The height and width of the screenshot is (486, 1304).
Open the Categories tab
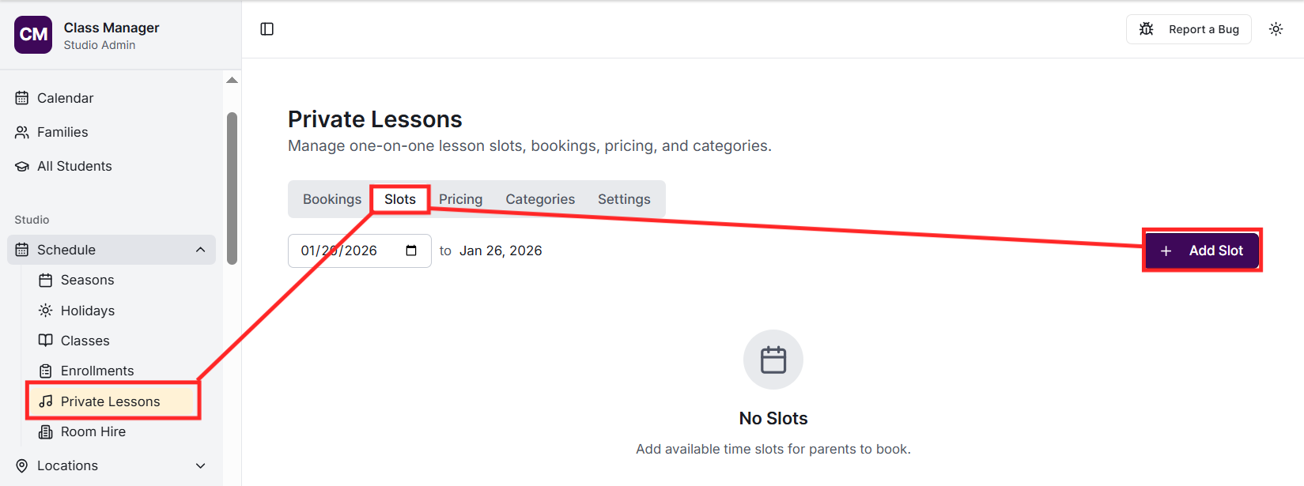click(x=540, y=199)
